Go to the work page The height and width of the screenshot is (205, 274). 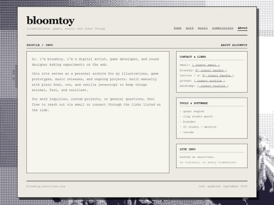click(x=190, y=28)
